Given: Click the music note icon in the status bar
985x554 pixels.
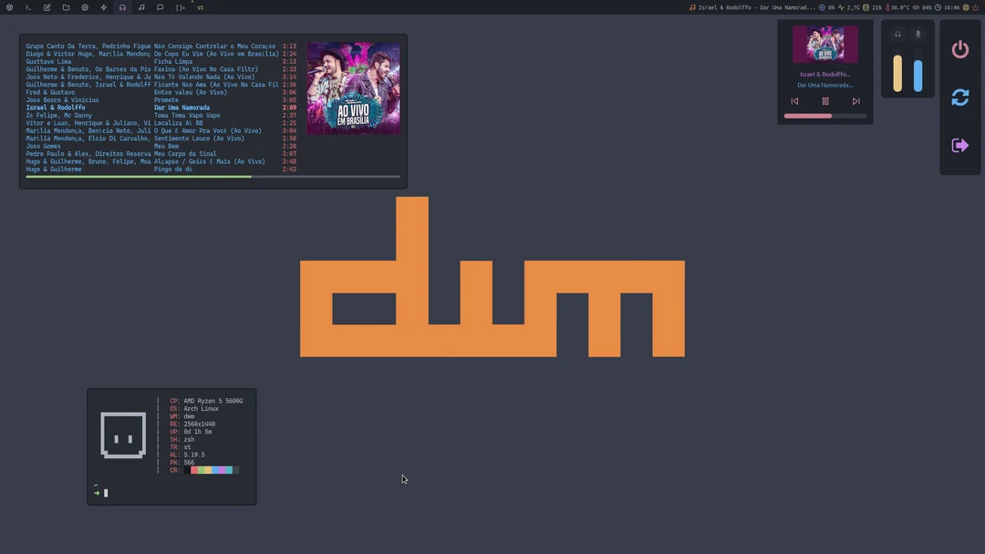Looking at the screenshot, I should tap(141, 7).
